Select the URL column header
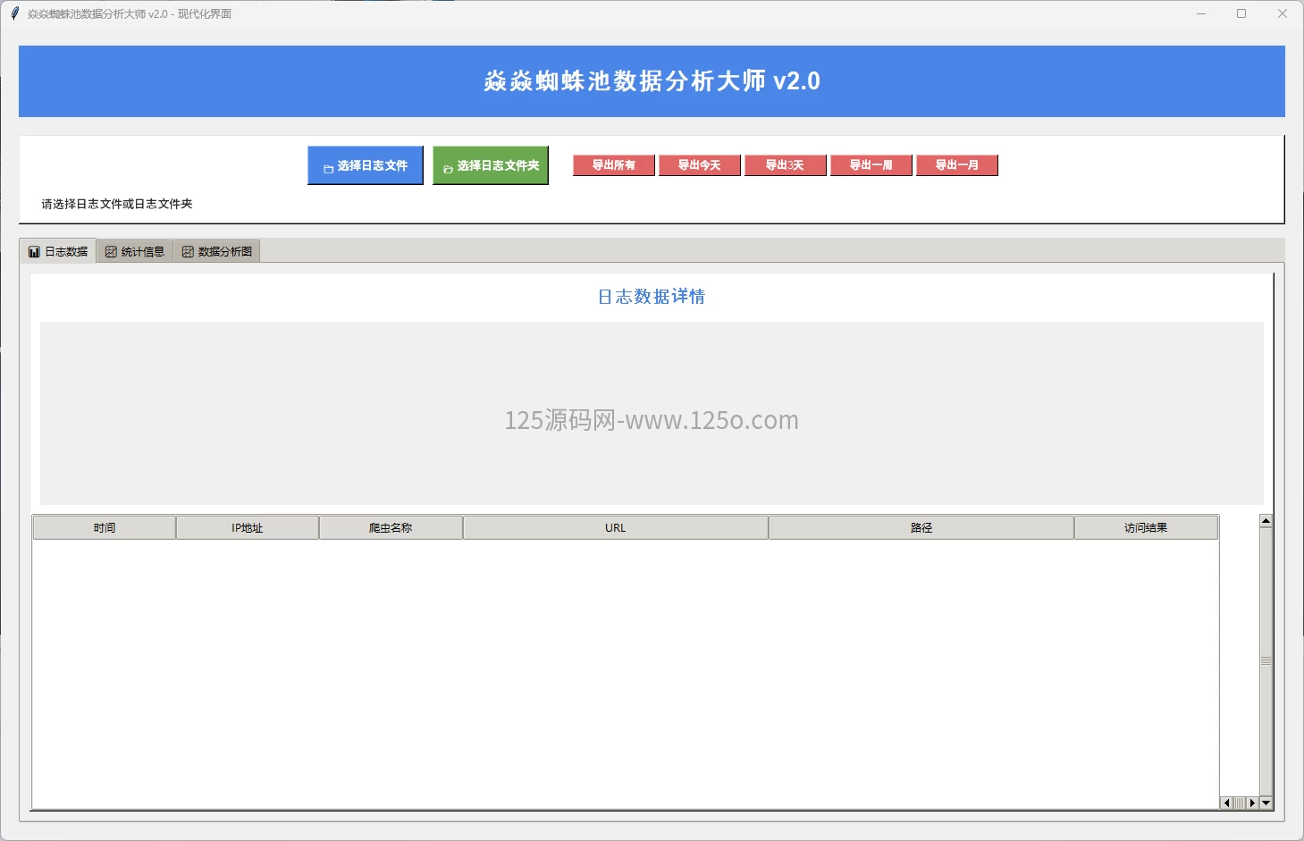Viewport: 1304px width, 841px height. click(615, 528)
